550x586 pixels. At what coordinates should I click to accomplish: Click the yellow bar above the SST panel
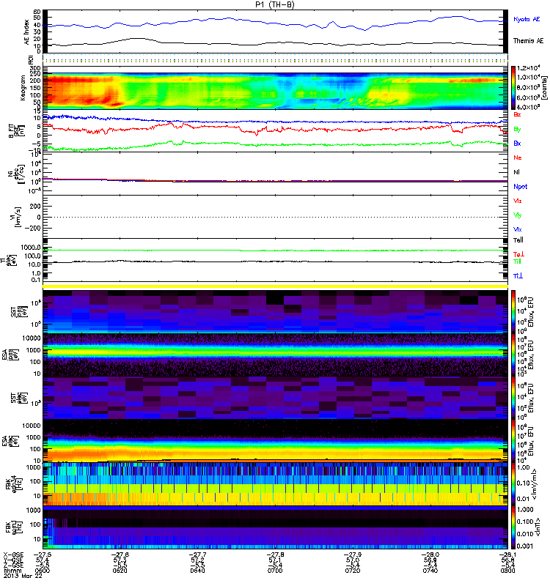point(275,286)
